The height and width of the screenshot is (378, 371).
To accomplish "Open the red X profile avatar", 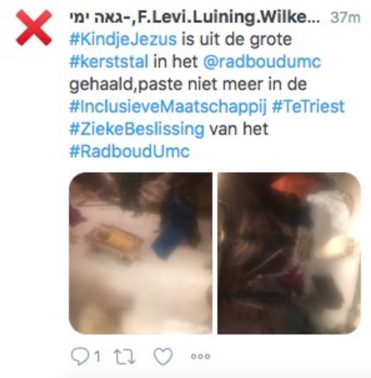I will point(34,28).
